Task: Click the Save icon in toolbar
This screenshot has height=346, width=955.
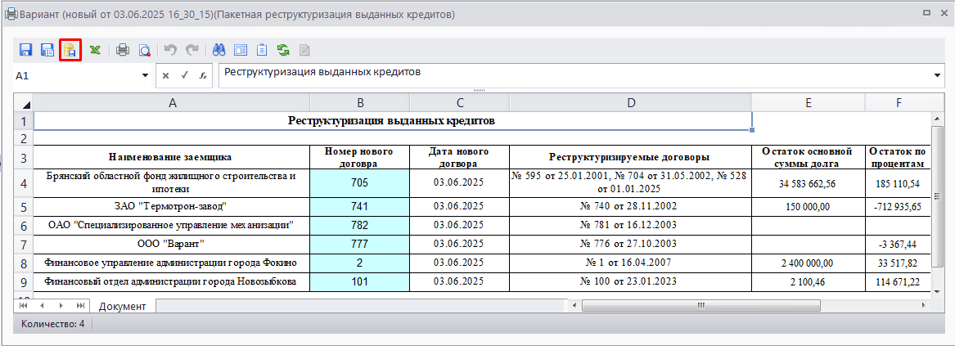Action: coord(25,50)
